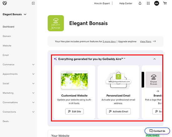Open the Contact Us chat button
Image resolution: width=172 pixels, height=137 pixels.
click(x=157, y=131)
